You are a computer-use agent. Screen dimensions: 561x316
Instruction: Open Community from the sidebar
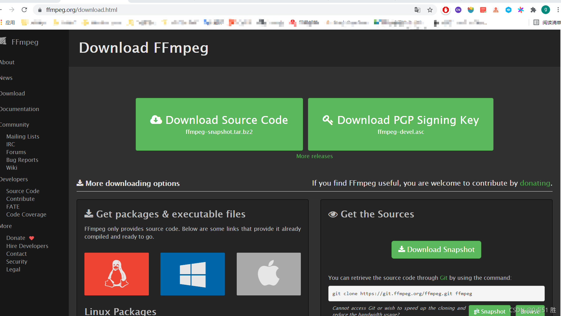click(14, 124)
